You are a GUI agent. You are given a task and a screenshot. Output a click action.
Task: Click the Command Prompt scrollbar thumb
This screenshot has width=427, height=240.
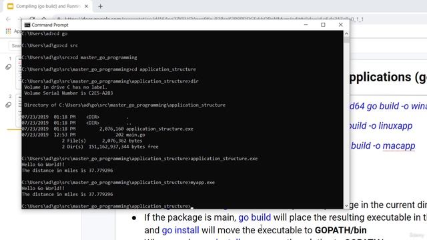[x=346, y=40]
